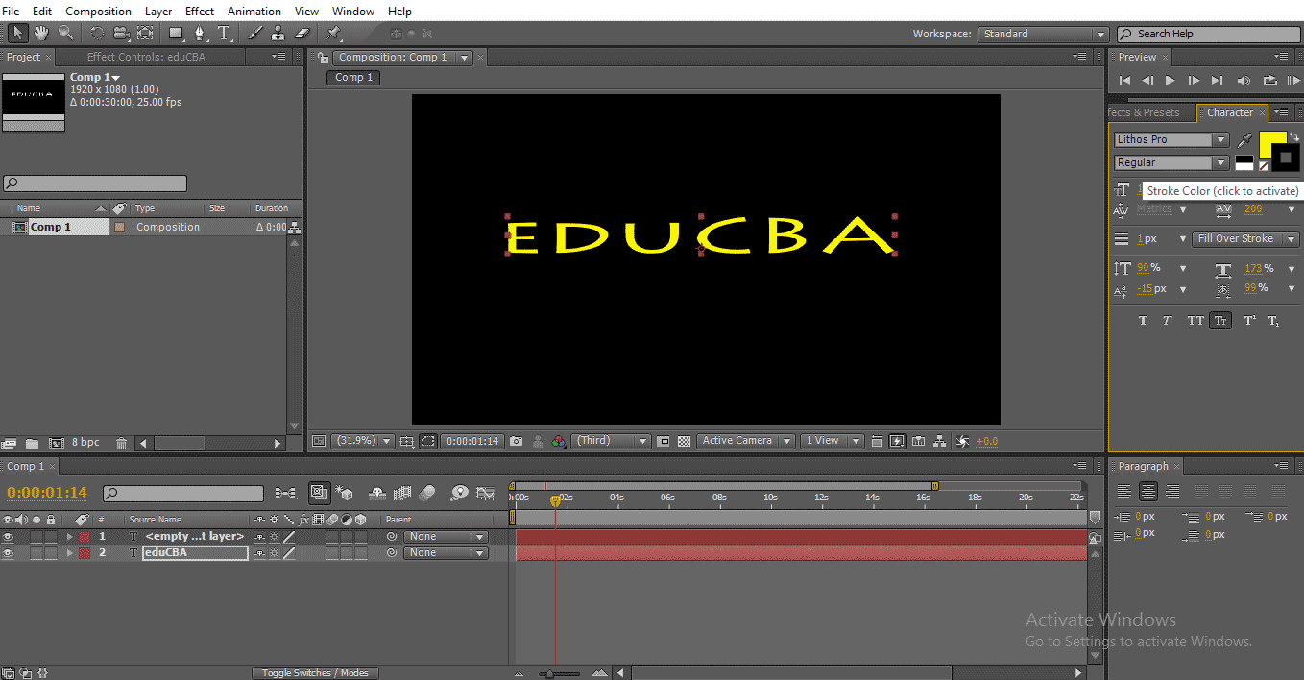Open the Layer menu
The width and height of the screenshot is (1304, 680).
coord(158,12)
